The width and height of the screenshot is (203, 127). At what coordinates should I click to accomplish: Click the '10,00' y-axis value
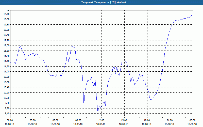point(7,98)
